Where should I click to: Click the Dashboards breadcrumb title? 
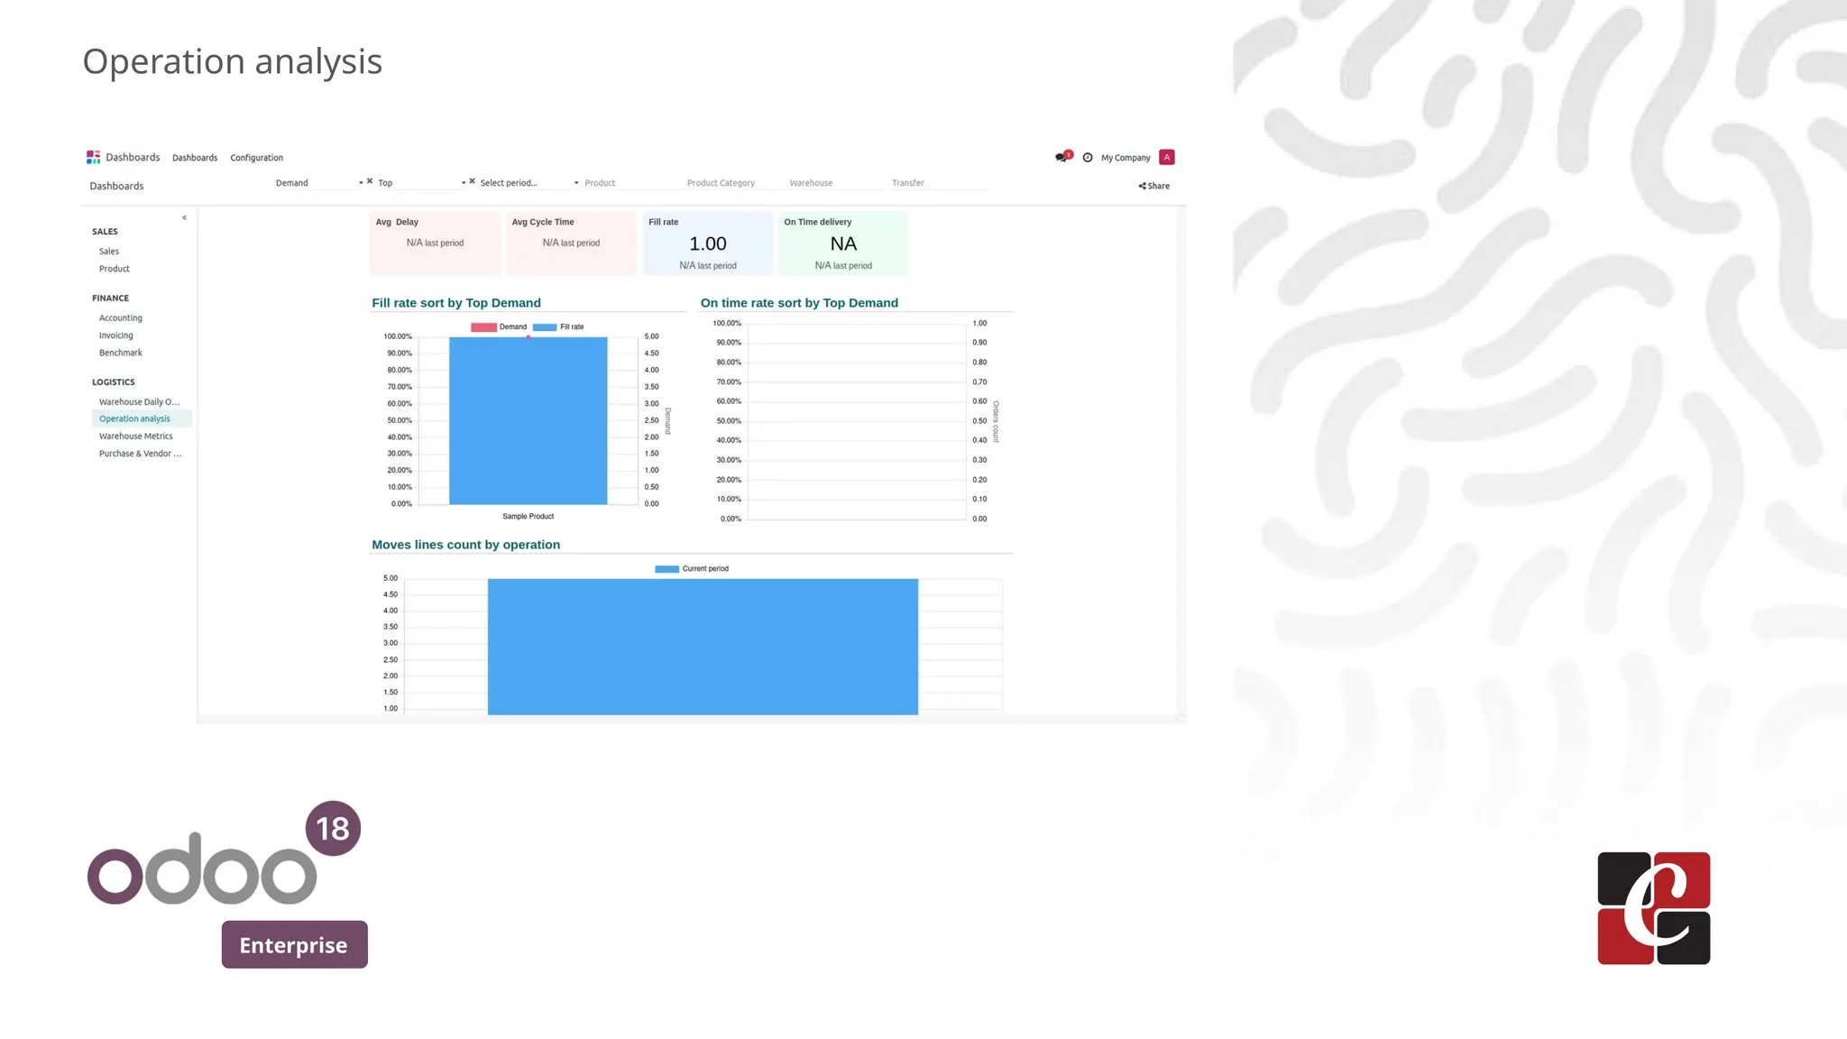click(x=116, y=186)
